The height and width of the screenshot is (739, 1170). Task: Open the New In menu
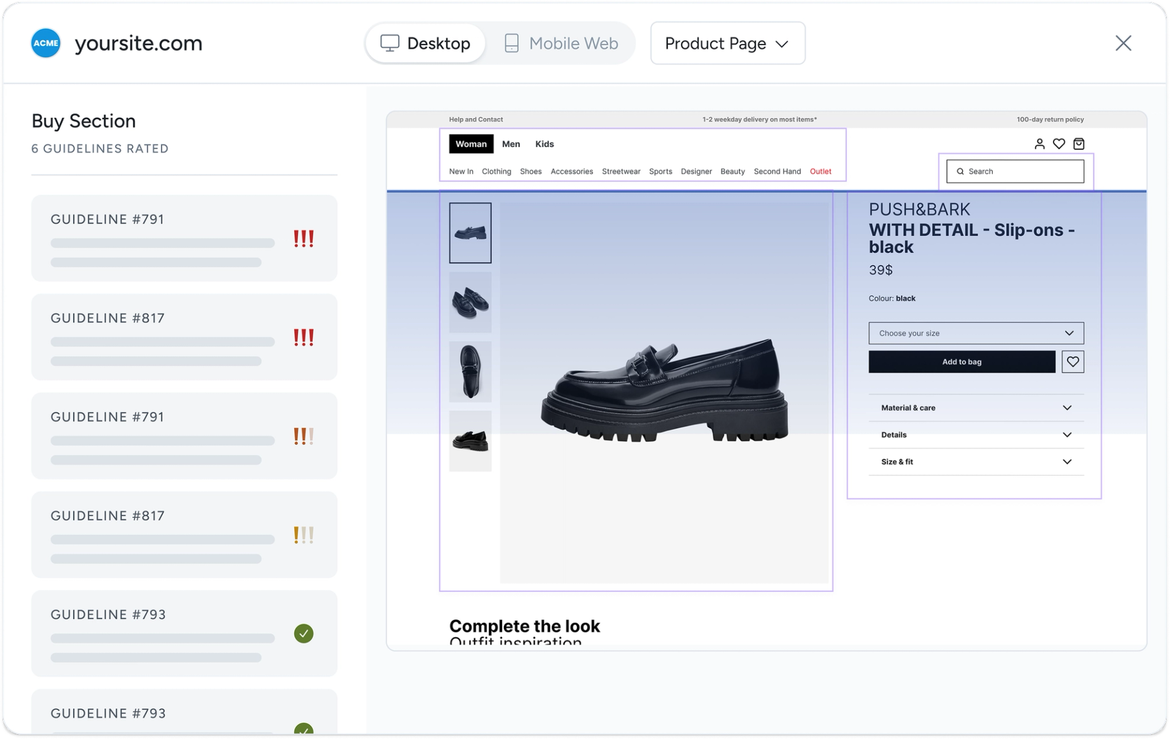461,171
